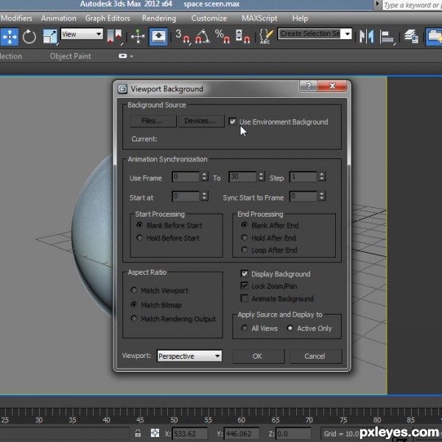Confirm dialog with OK button
This screenshot has height=442, width=442.
click(259, 356)
